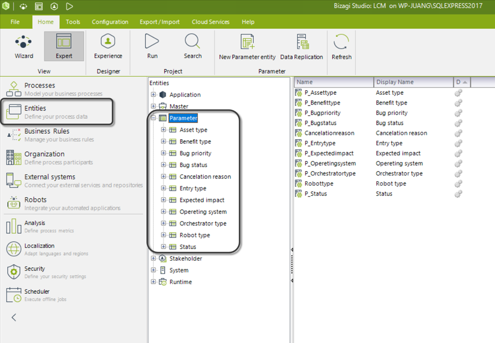Click the vertical panel splitter handle
The height and width of the screenshot is (343, 495).
(x=292, y=265)
